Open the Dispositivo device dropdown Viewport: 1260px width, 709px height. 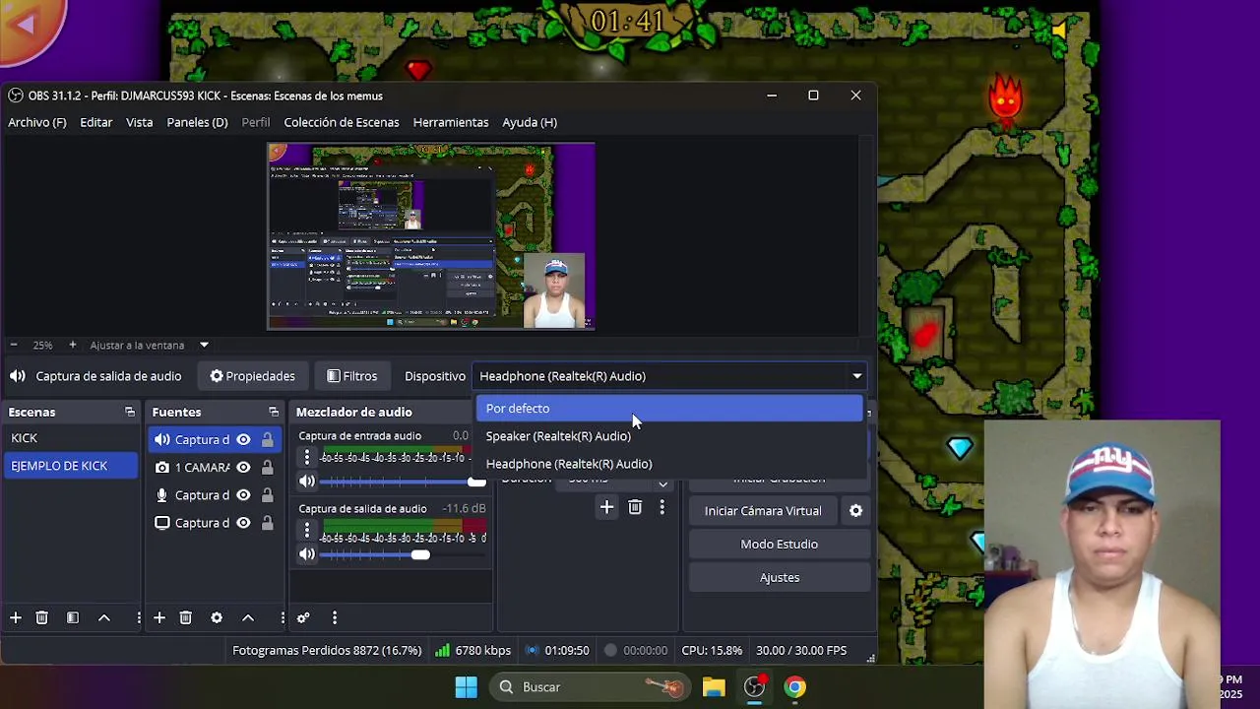pos(669,376)
